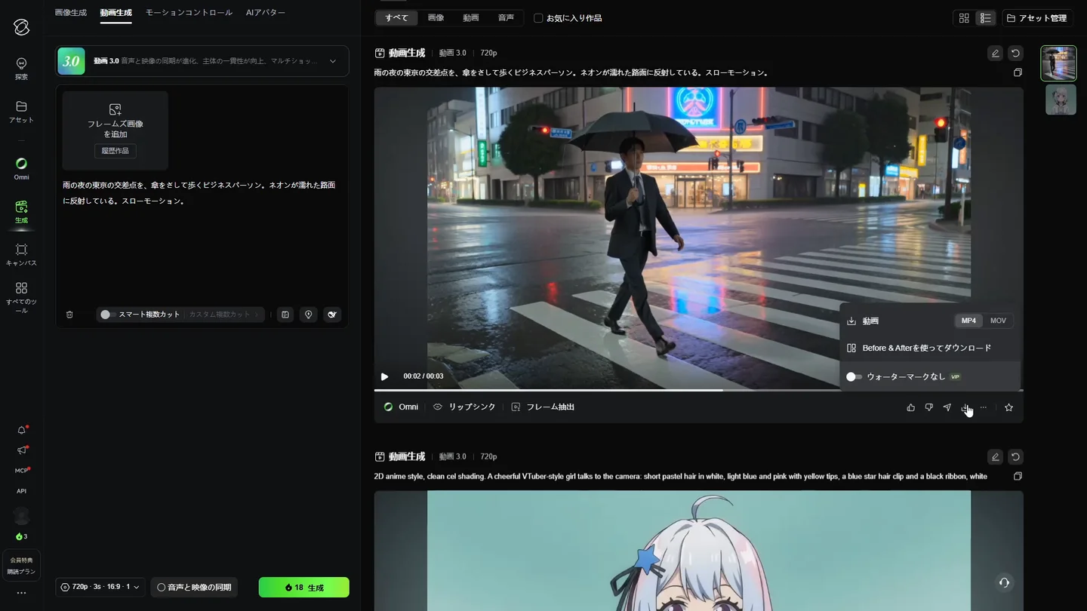Viewport: 1087px width, 611px height.
Task: Click the share paper-plane icon
Action: tap(947, 407)
